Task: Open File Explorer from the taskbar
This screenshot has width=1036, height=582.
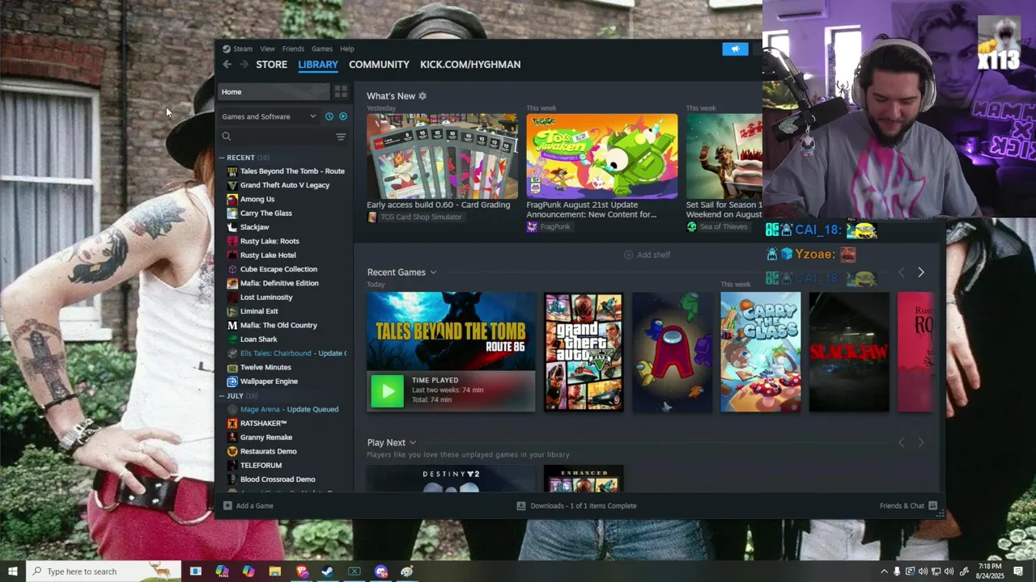Action: click(275, 571)
